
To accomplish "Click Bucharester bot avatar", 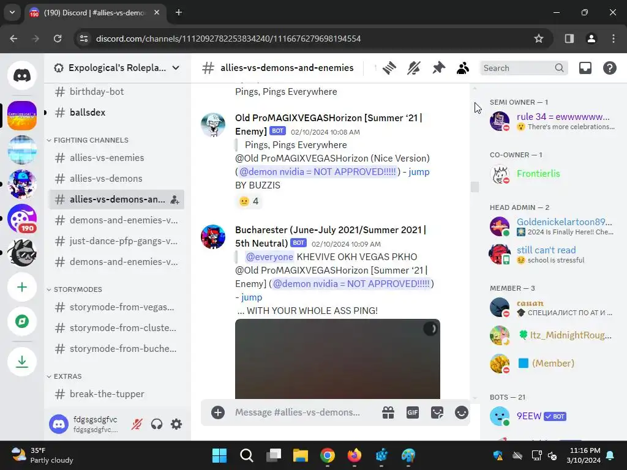I will pyautogui.click(x=213, y=237).
